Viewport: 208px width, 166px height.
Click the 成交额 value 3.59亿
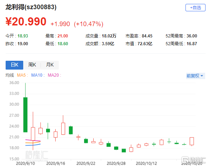pos(108,44)
